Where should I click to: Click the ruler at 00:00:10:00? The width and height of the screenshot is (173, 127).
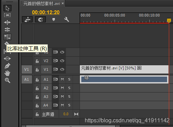click(149, 15)
